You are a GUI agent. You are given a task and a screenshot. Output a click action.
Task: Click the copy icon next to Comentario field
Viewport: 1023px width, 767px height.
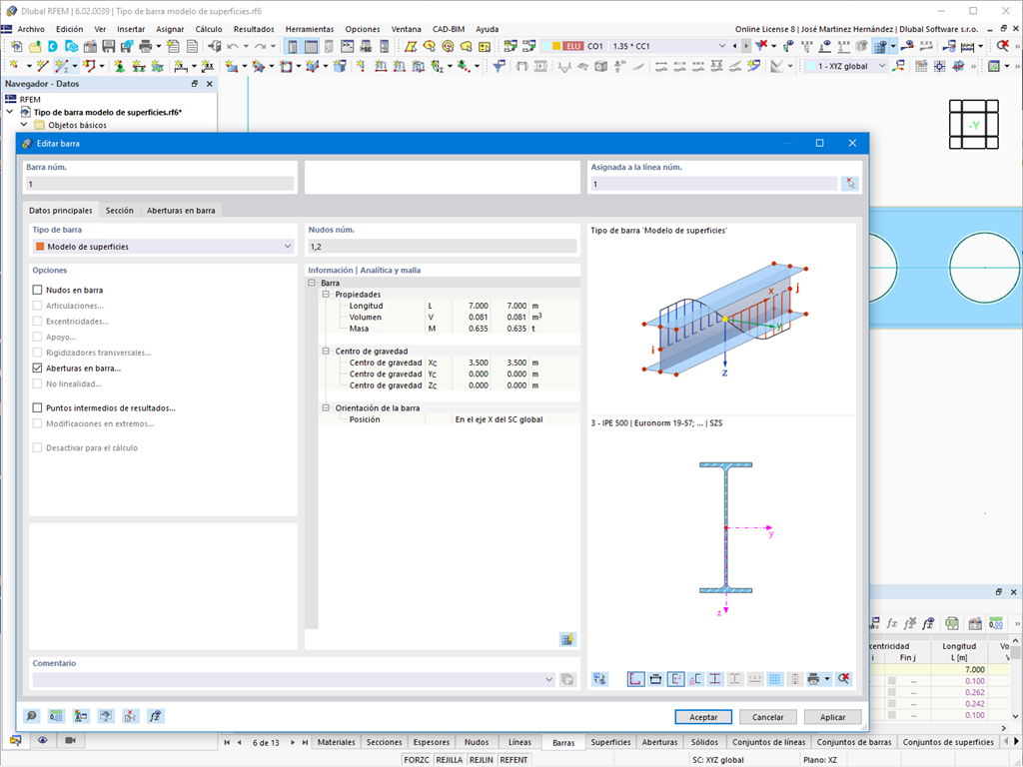coord(567,679)
